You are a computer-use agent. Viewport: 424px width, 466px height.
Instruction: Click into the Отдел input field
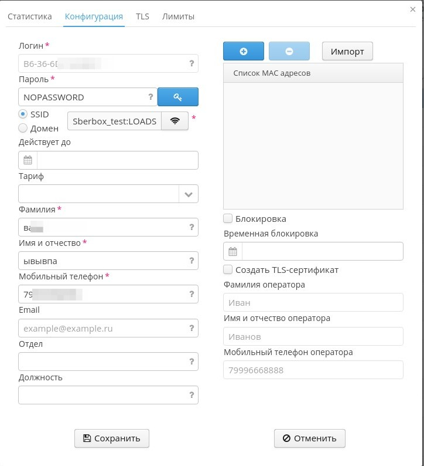click(102, 362)
